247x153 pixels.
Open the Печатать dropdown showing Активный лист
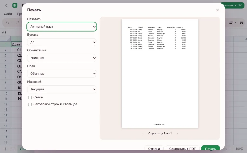pyautogui.click(x=62, y=27)
